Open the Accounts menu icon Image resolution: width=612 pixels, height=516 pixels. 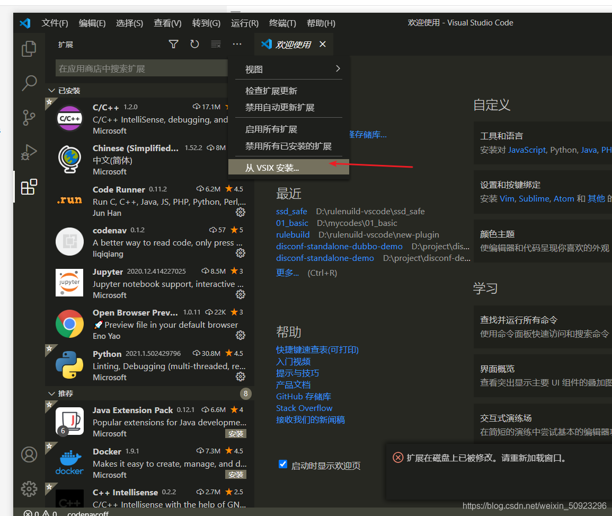coord(29,454)
